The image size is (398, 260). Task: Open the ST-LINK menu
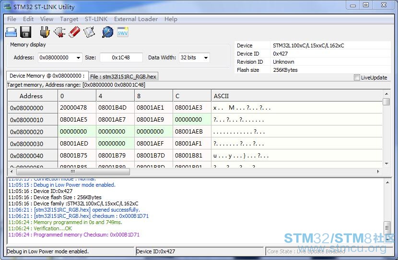click(x=96, y=19)
